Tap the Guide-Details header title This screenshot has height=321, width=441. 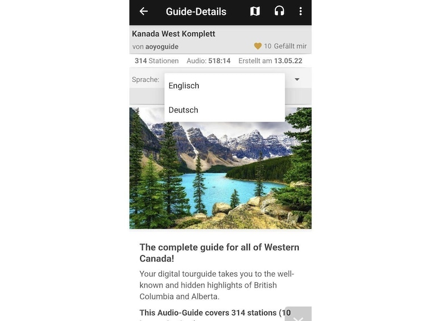tap(196, 11)
